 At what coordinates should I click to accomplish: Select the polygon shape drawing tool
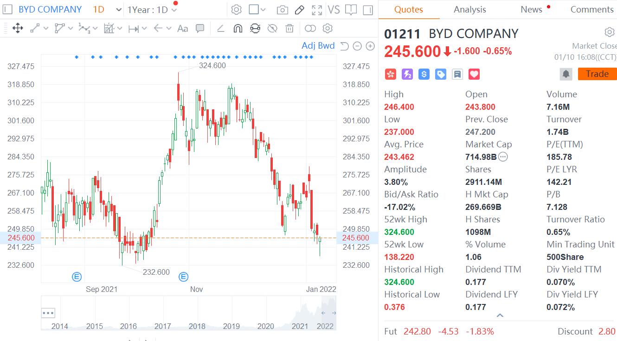coord(59,29)
